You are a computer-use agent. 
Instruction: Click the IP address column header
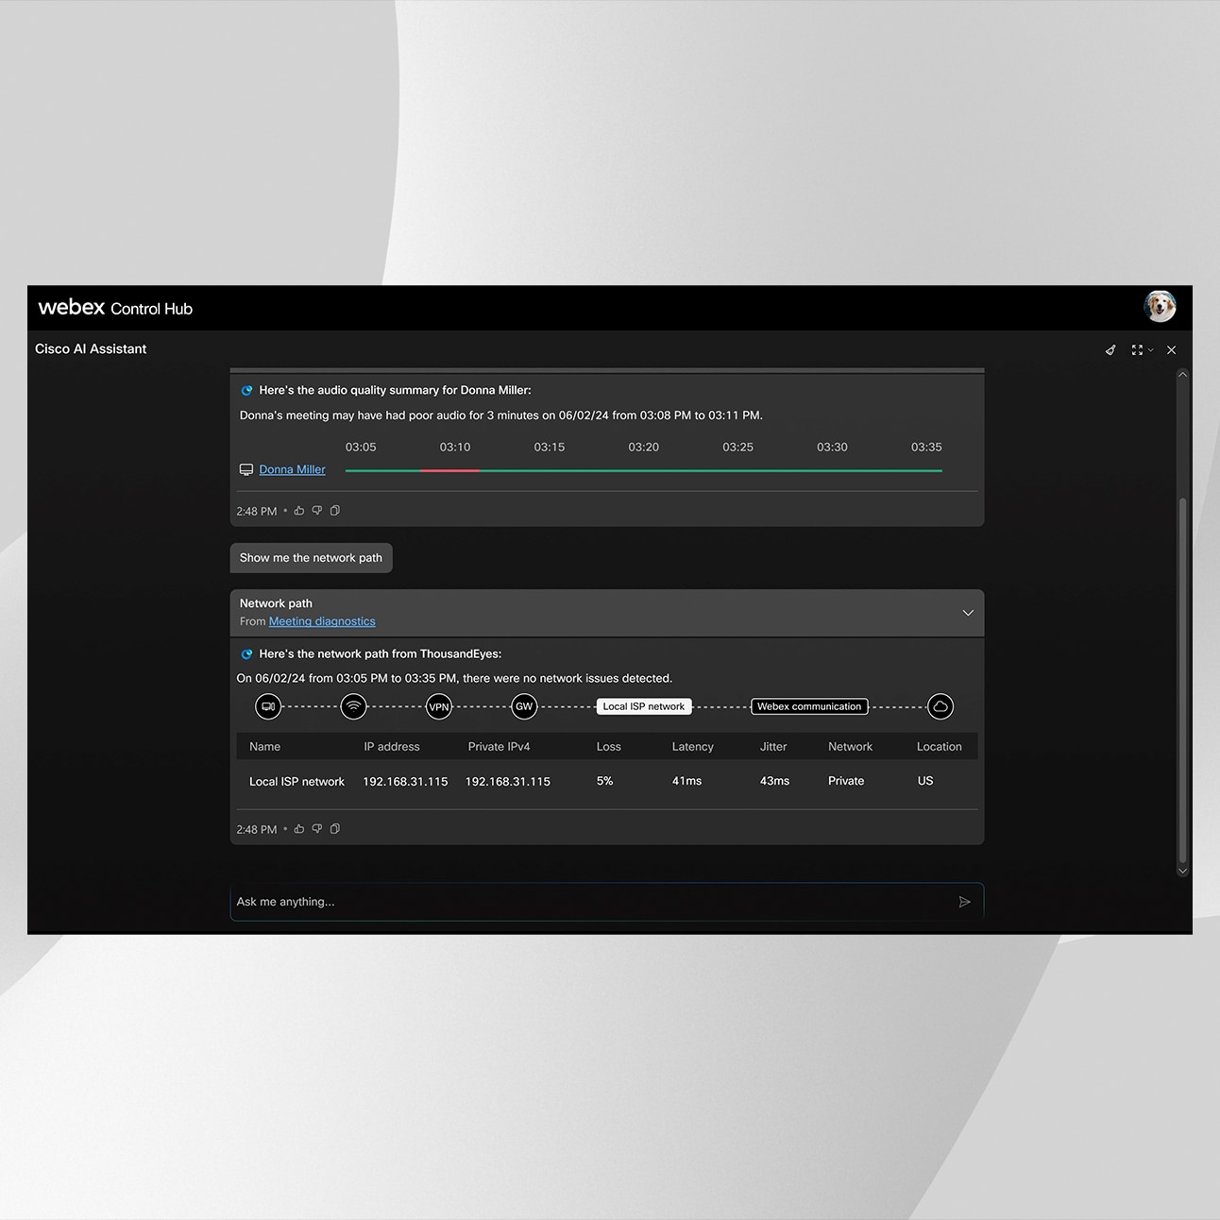[x=392, y=746]
